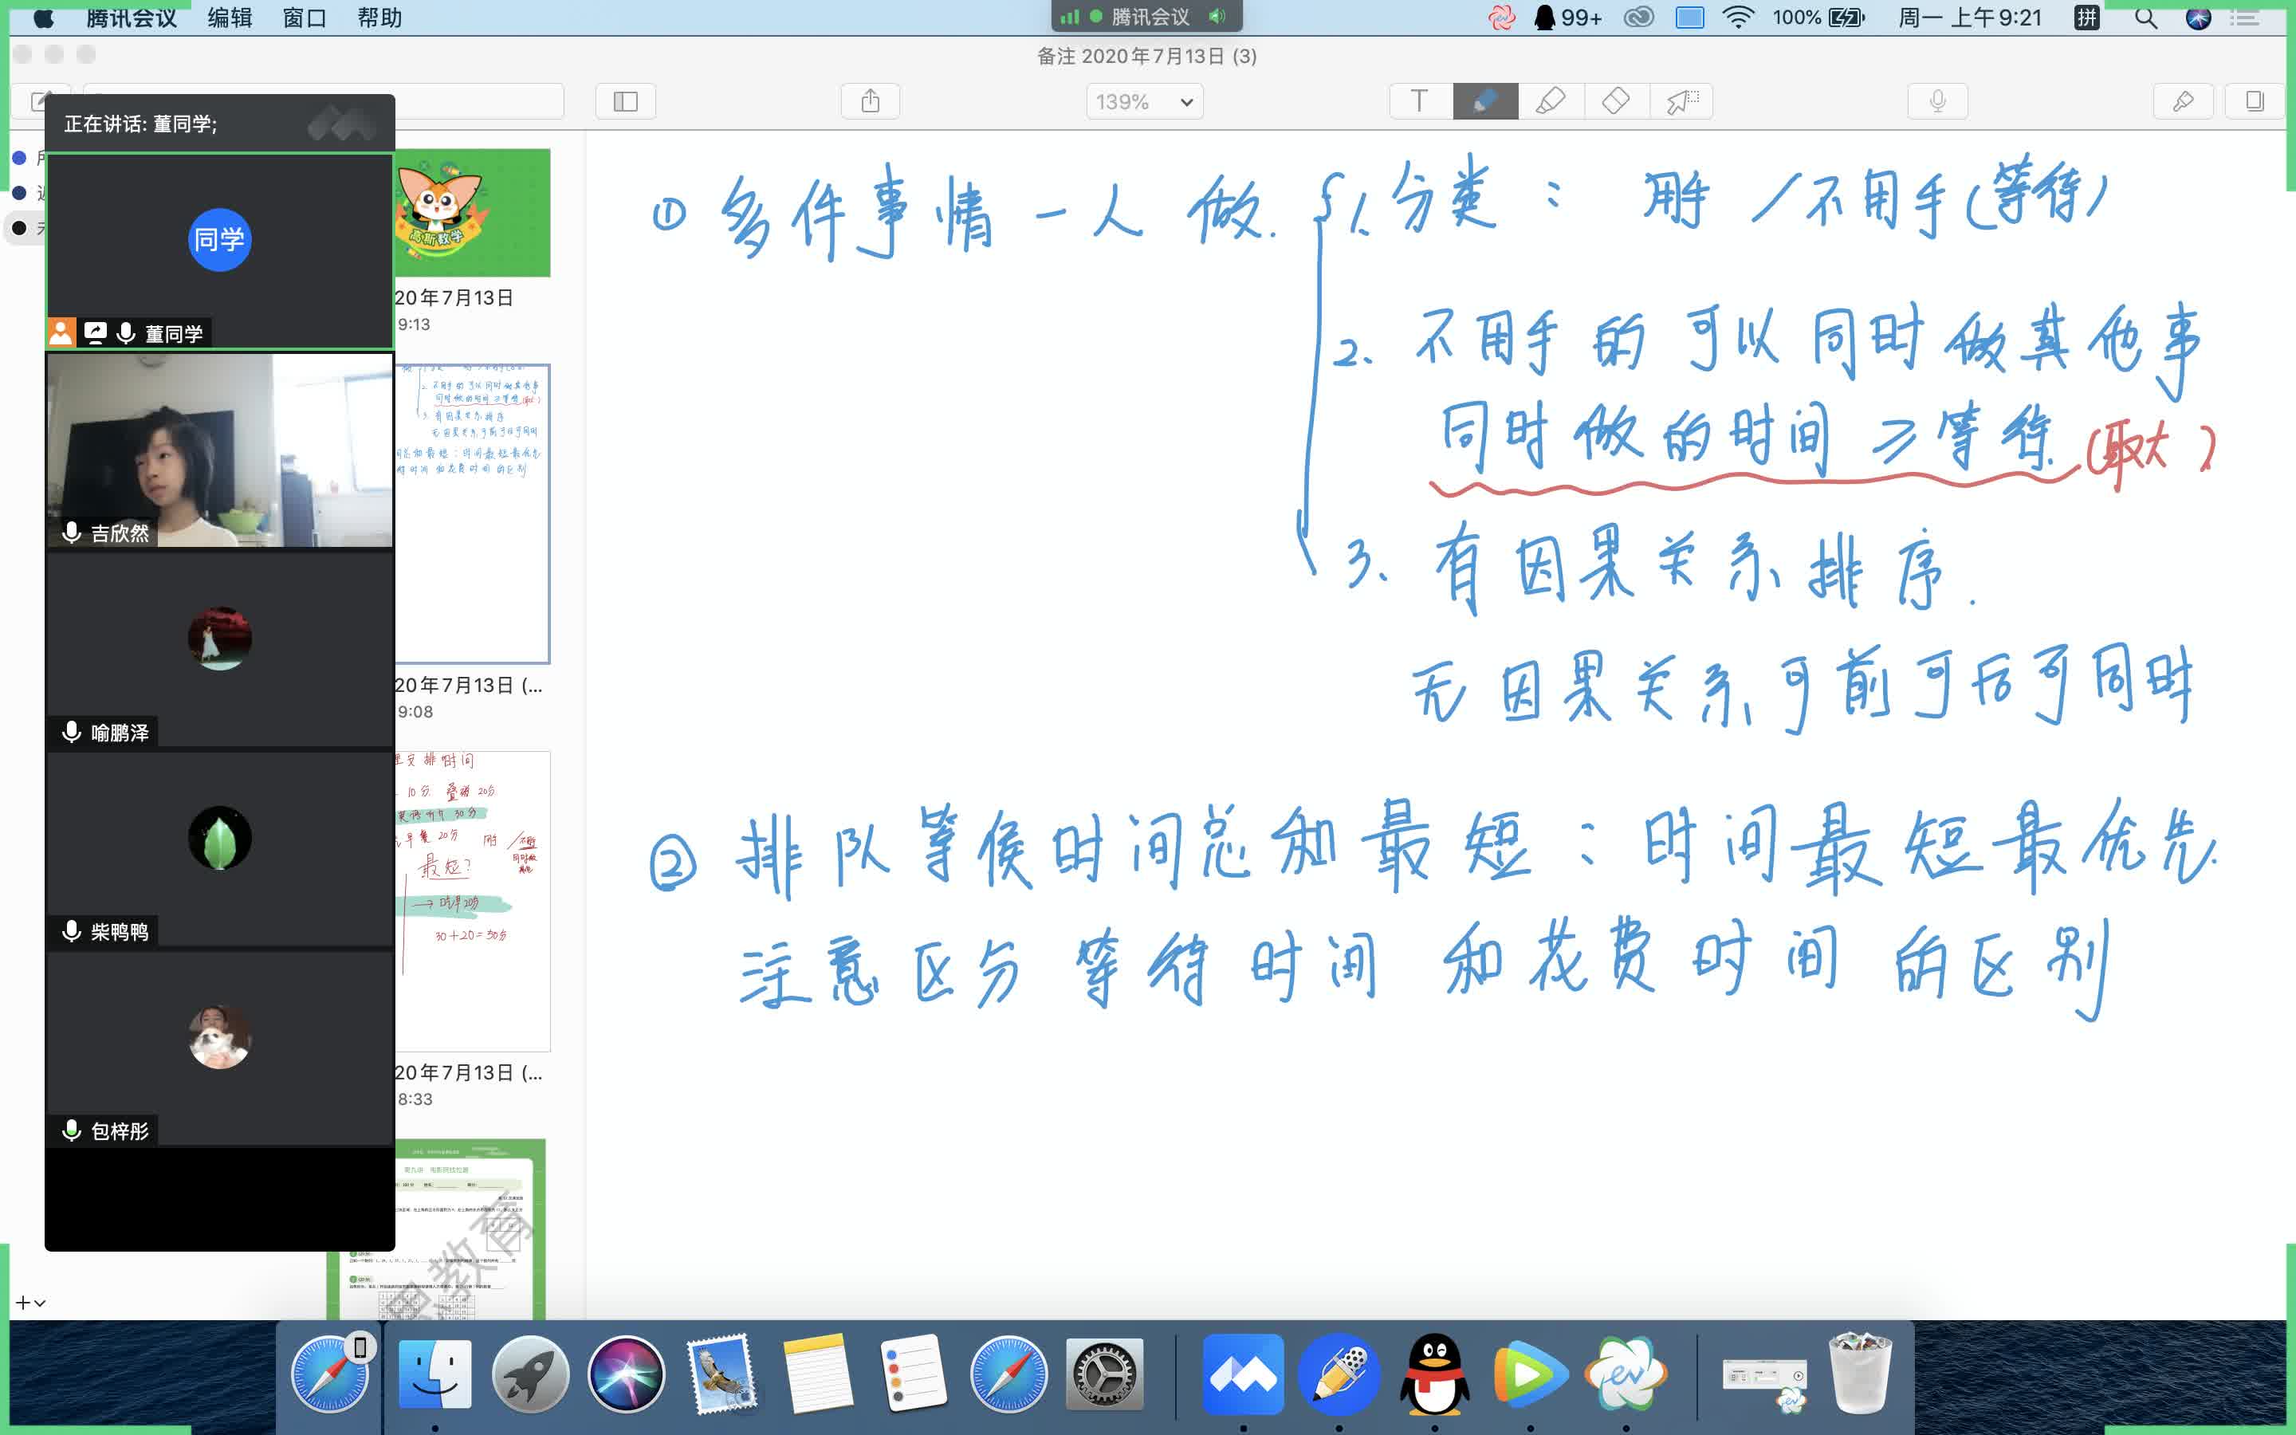Click the microphone icon beside 吉欣然
Screen dimensions: 2296x1435
click(x=71, y=533)
